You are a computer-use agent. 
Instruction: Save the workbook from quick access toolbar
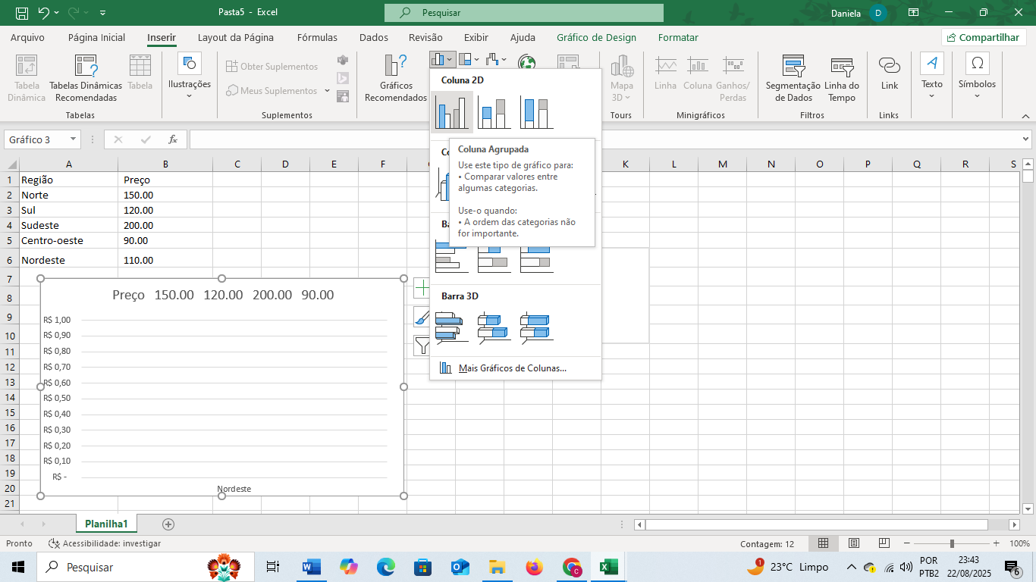22,13
